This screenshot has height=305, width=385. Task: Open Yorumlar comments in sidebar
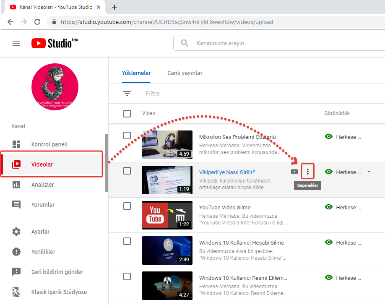[x=43, y=205]
